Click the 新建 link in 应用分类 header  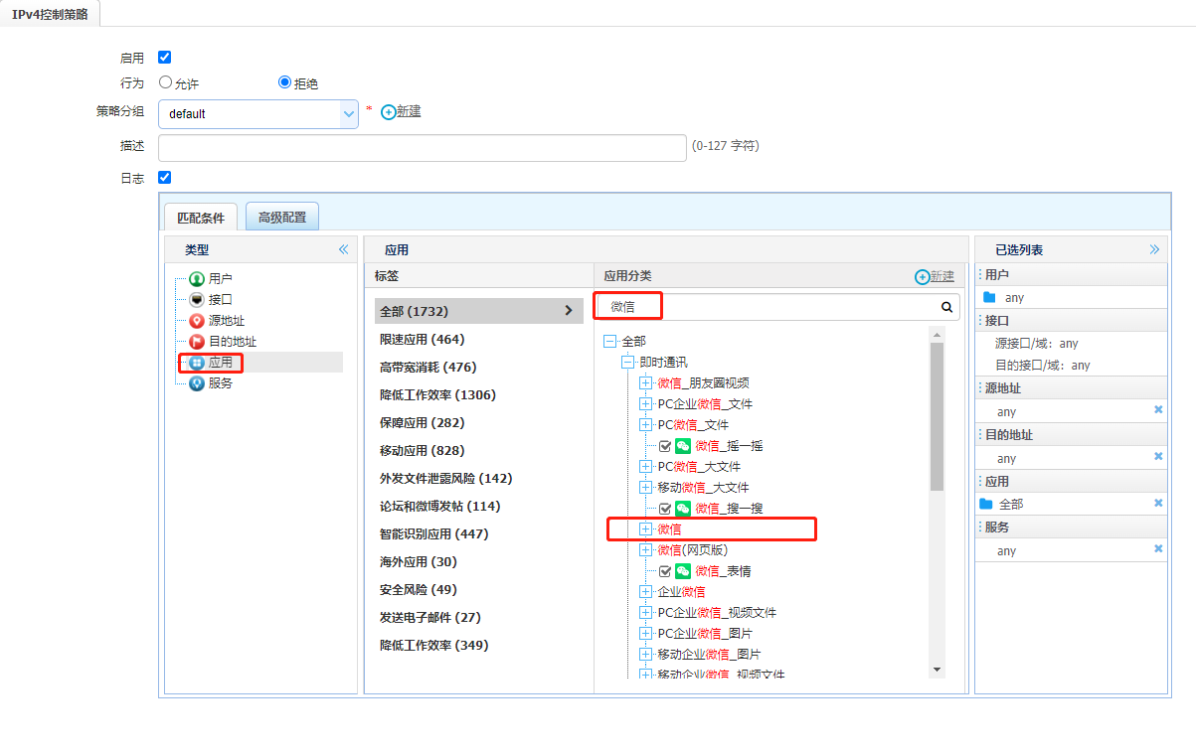(941, 276)
